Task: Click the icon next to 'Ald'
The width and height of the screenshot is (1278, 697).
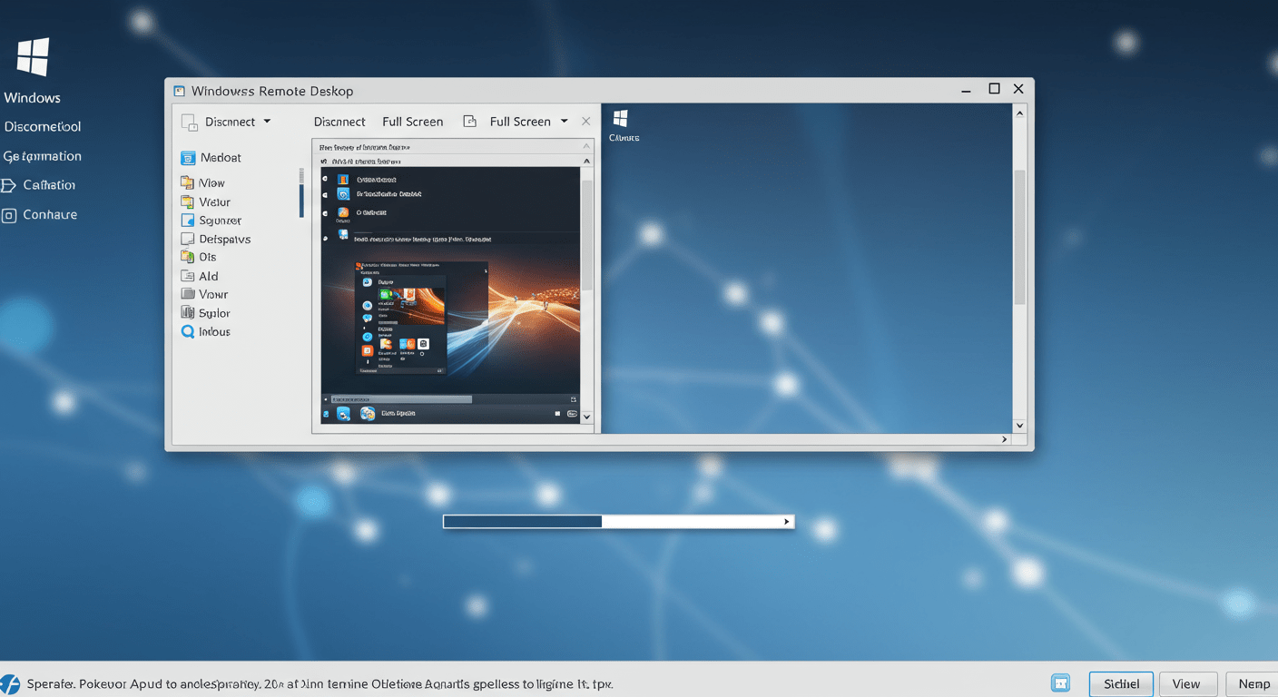Action: tap(187, 276)
